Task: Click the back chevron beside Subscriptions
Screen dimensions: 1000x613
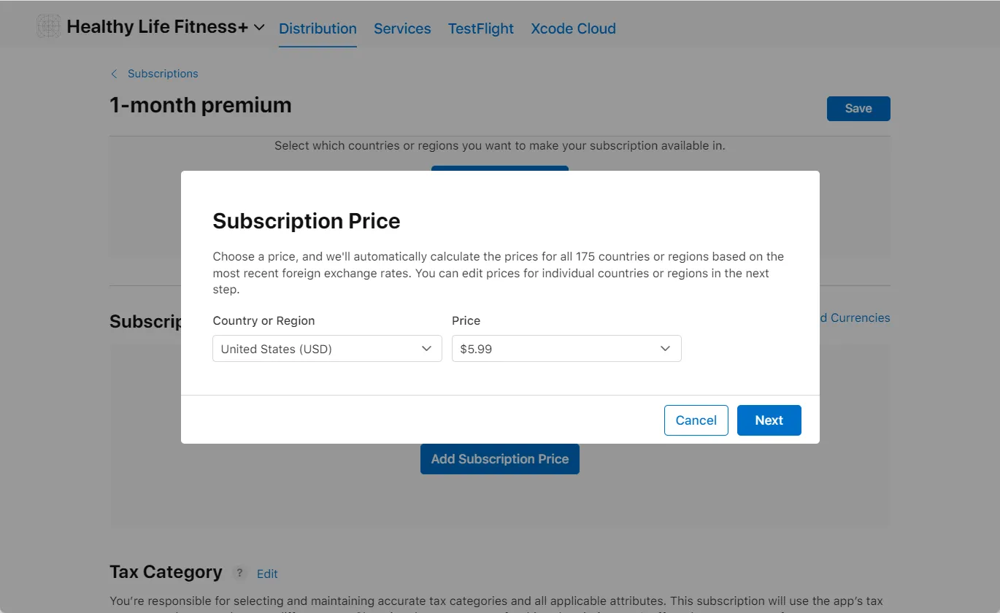Action: [x=114, y=74]
